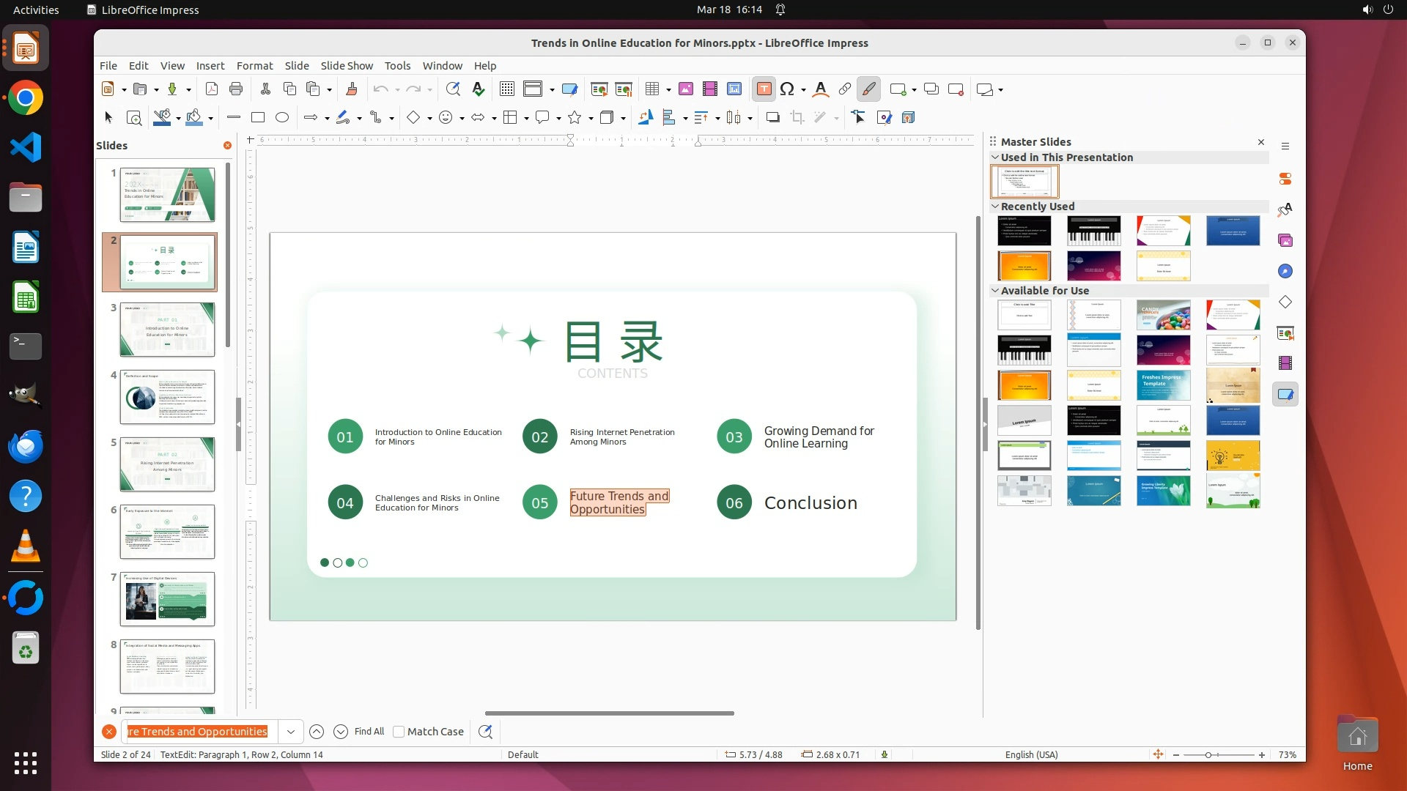1407x791 pixels.
Task: Click the Find All button
Action: [x=369, y=732]
